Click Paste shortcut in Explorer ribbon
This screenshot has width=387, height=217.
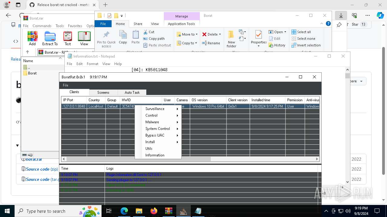(x=157, y=45)
